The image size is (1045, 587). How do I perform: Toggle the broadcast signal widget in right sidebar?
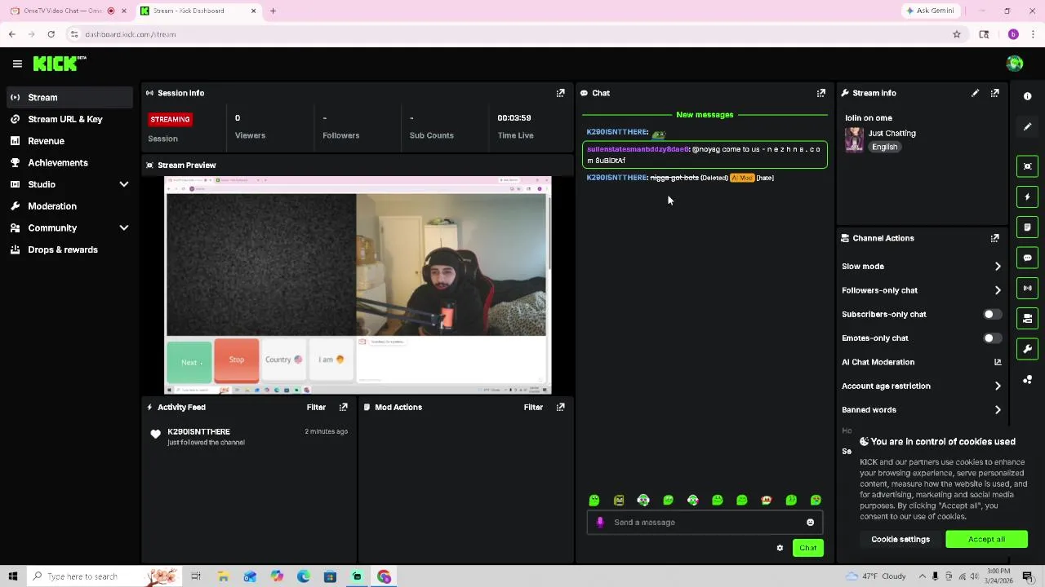coord(1027,288)
